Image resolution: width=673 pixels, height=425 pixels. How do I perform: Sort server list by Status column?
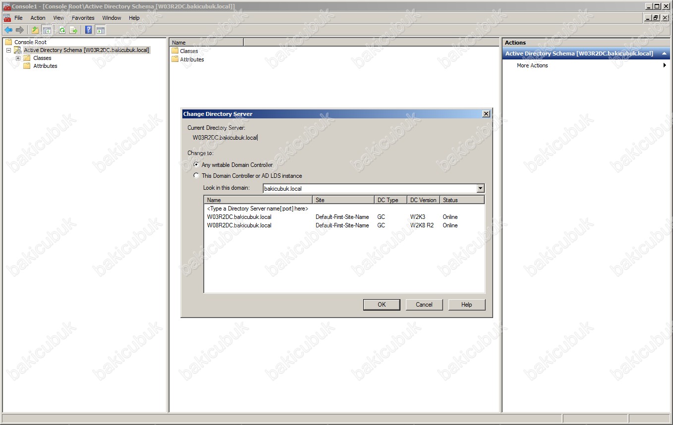462,200
